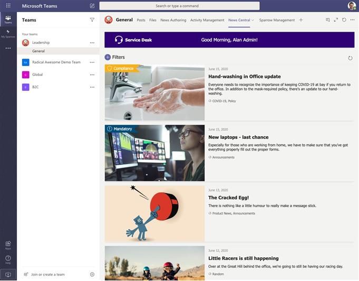The width and height of the screenshot is (359, 281).
Task: Click the download desktop app icon
Action: pos(8,274)
